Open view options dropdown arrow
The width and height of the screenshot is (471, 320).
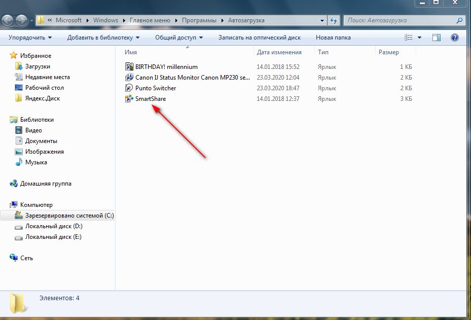click(x=420, y=38)
